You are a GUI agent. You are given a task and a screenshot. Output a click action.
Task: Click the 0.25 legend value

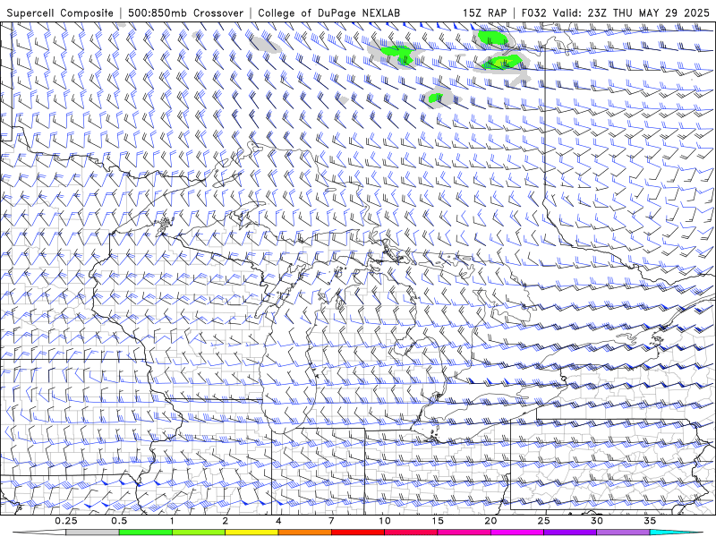coord(66,521)
